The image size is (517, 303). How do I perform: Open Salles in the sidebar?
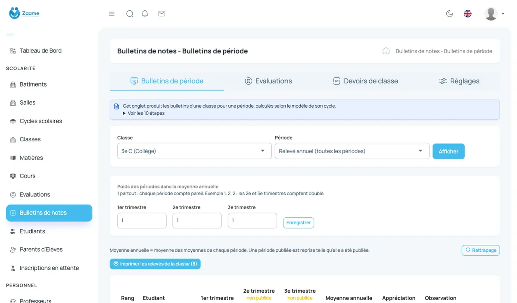pyautogui.click(x=49, y=103)
